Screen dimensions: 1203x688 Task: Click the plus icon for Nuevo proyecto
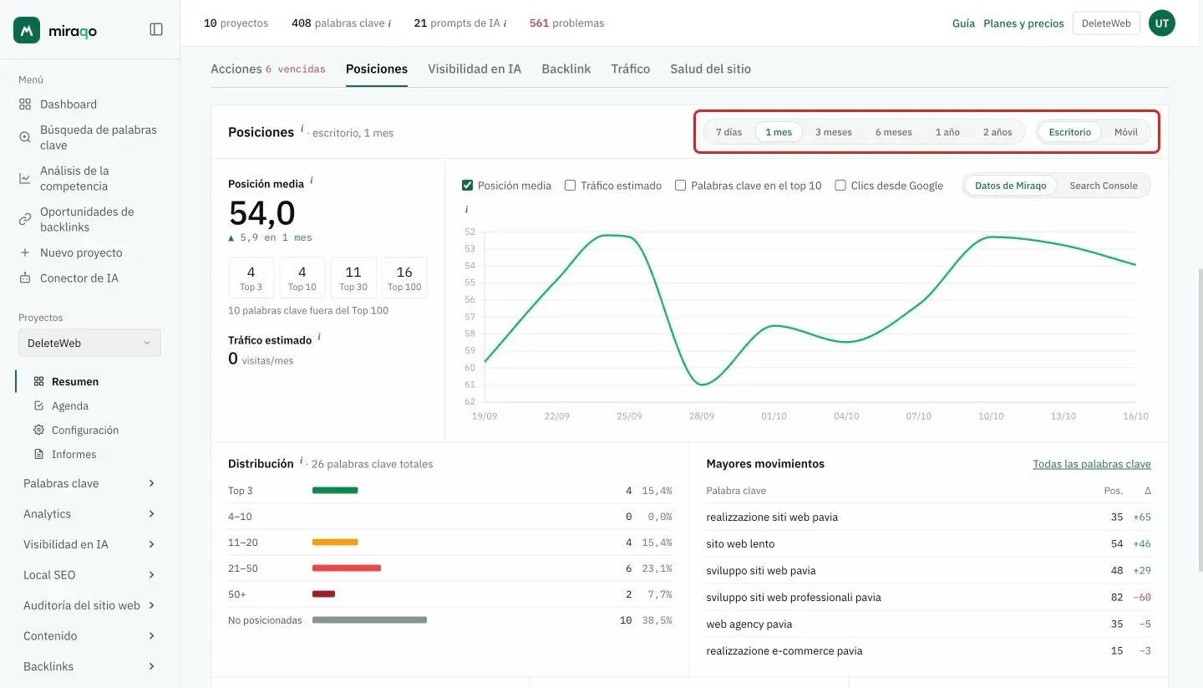click(x=25, y=252)
